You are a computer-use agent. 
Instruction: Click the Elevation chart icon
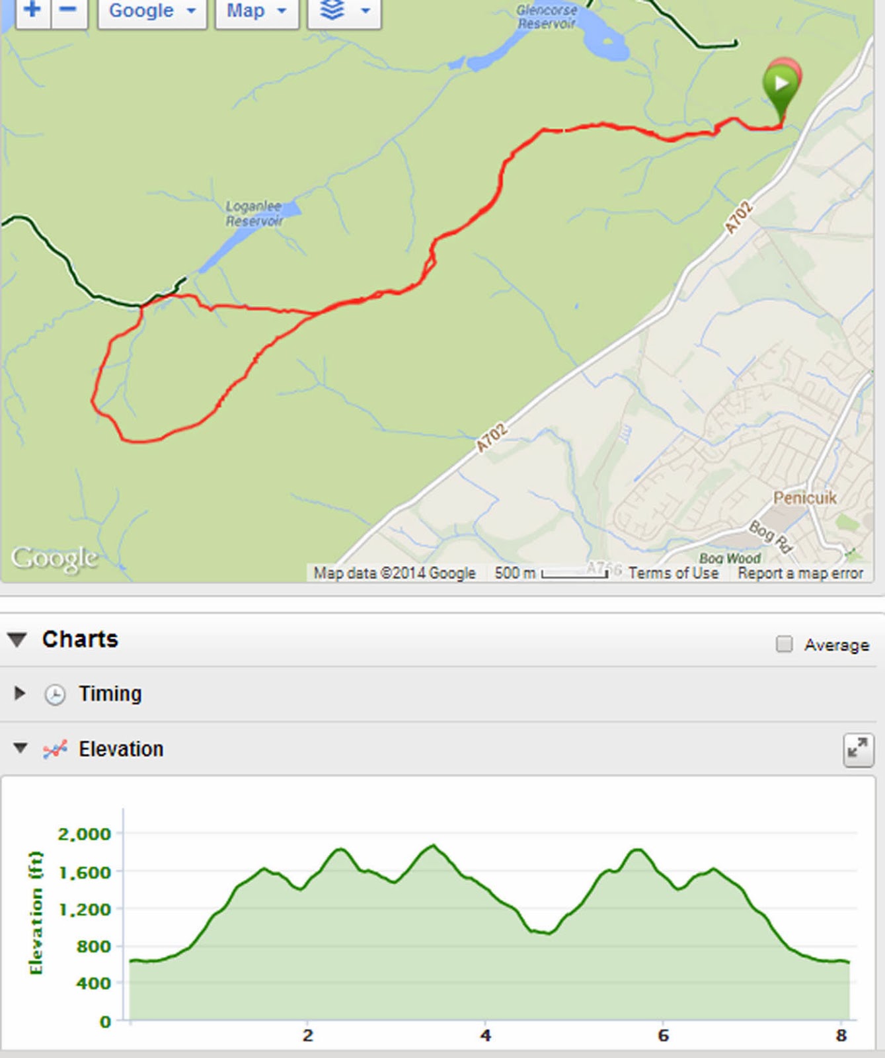pyautogui.click(x=55, y=749)
